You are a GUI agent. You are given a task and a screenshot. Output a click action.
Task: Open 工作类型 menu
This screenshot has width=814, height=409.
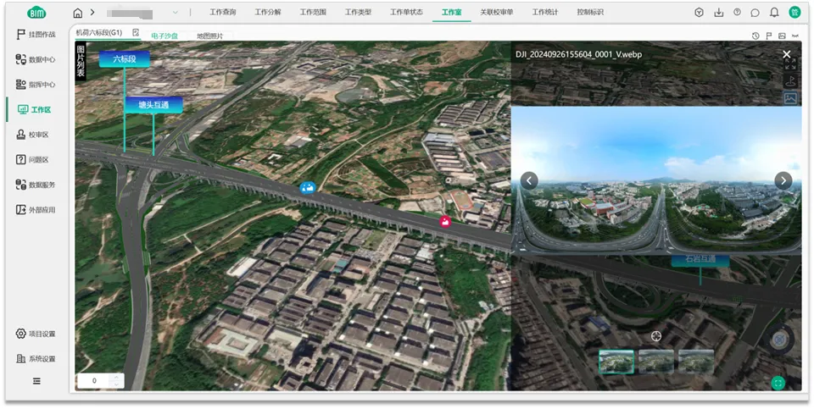(358, 13)
